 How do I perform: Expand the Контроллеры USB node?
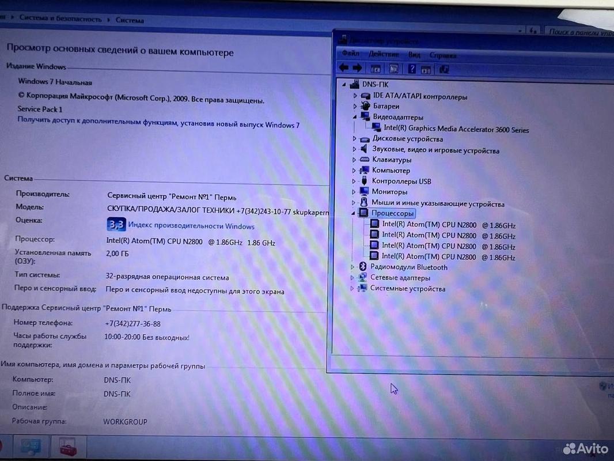pyautogui.click(x=354, y=182)
